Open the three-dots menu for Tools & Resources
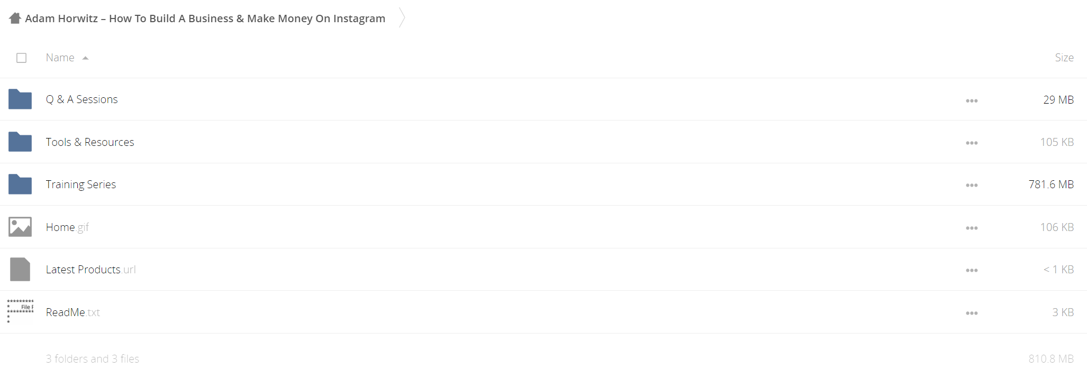Viewport: 1087px width, 388px height. (972, 143)
